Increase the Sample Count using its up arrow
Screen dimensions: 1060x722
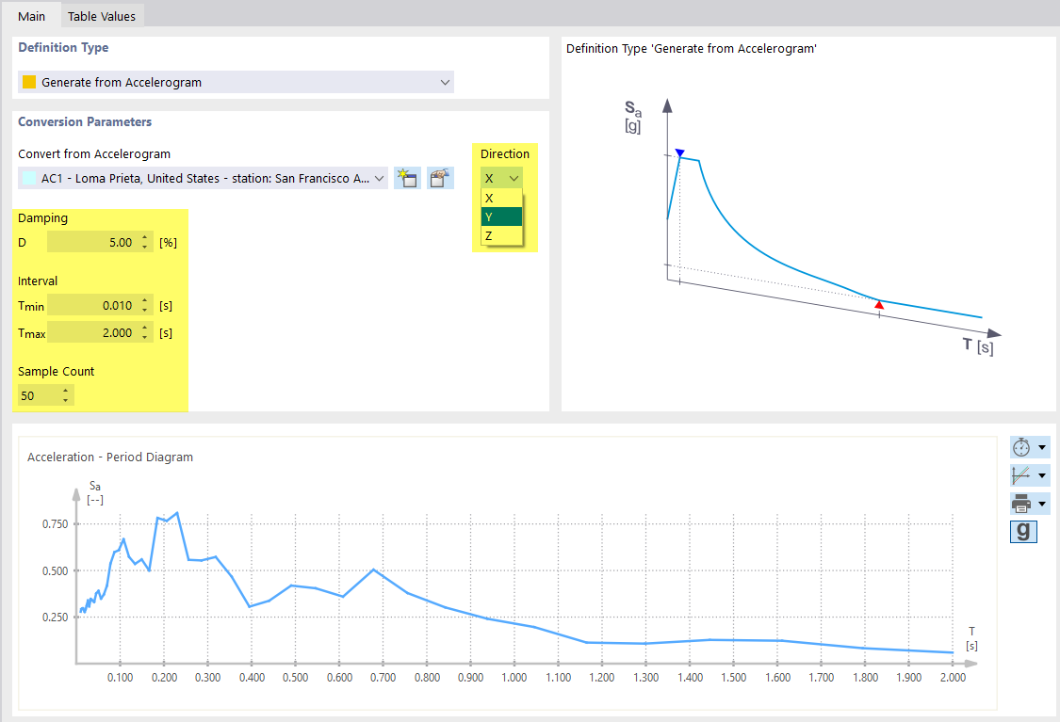tap(66, 391)
